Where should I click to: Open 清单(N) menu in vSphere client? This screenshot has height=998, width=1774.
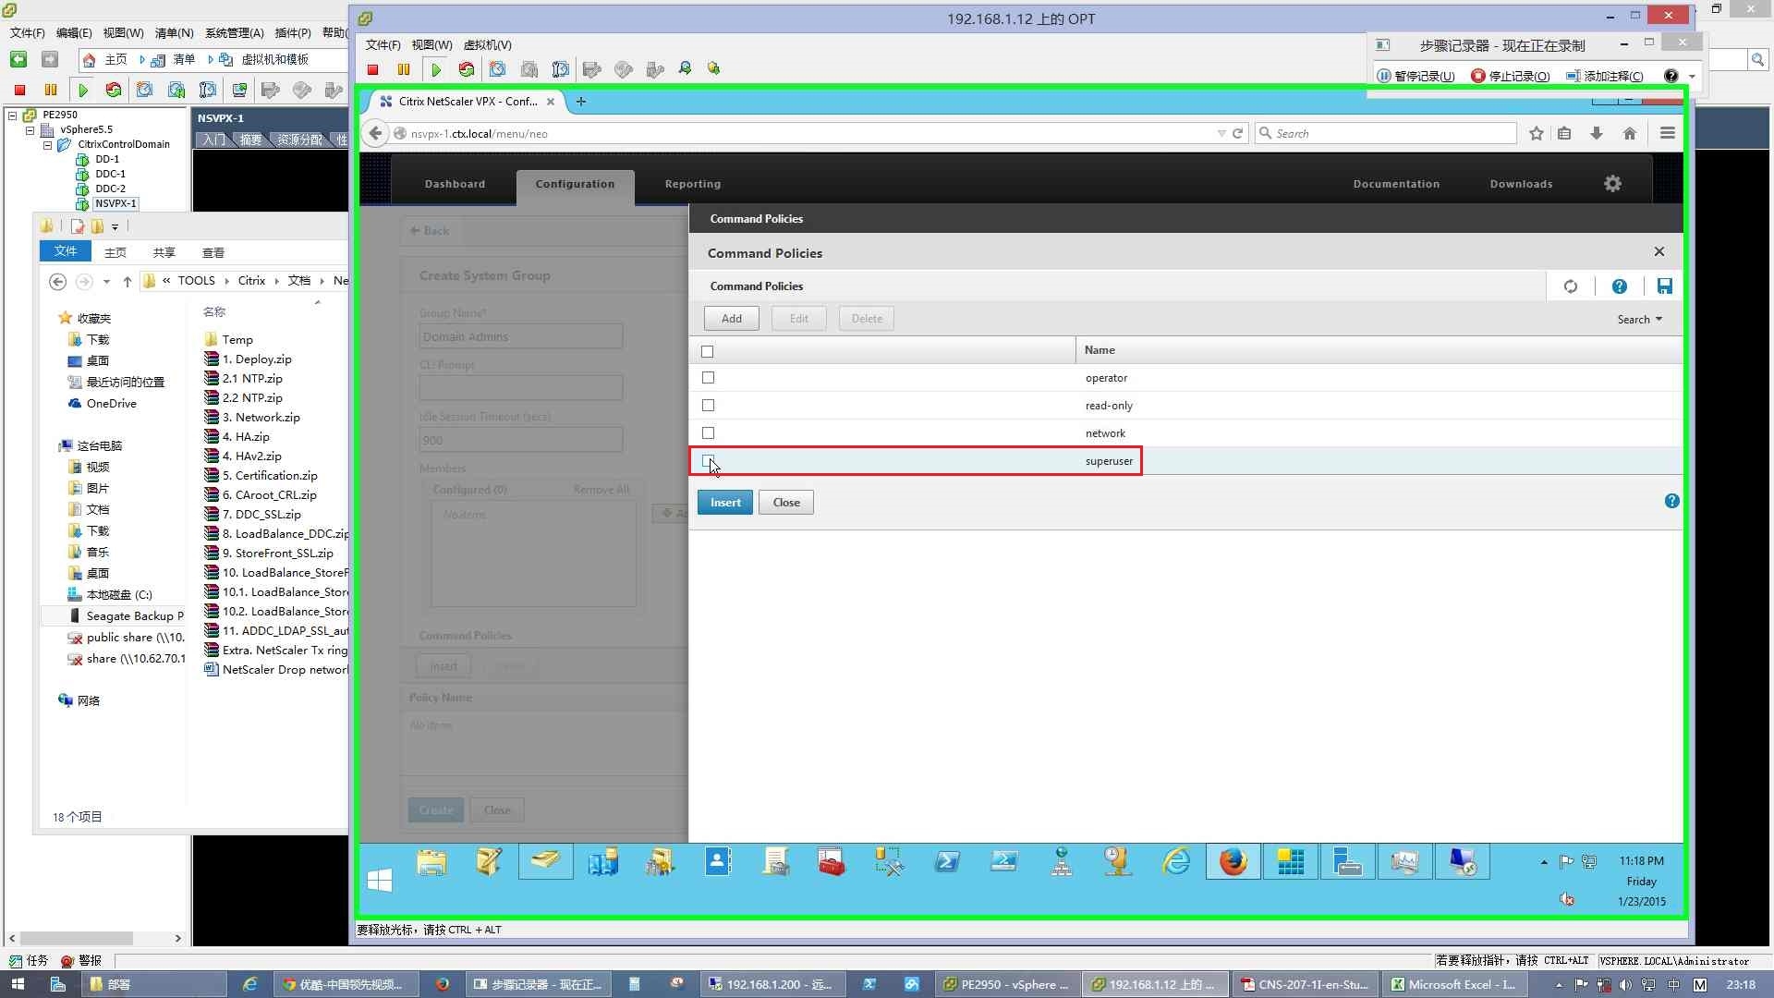coord(174,32)
